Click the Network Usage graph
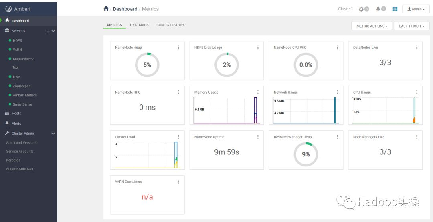Viewport: 433px width, 222px height. 306,110
